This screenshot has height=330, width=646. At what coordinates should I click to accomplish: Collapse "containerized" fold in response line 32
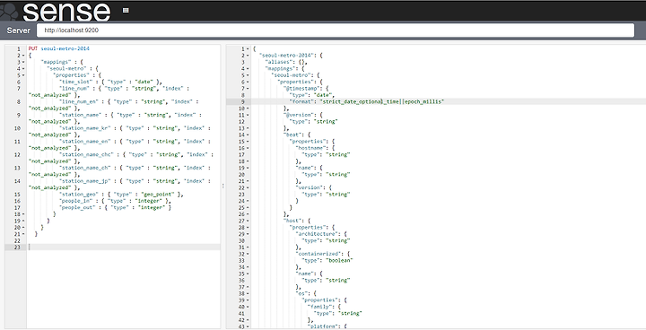248,254
